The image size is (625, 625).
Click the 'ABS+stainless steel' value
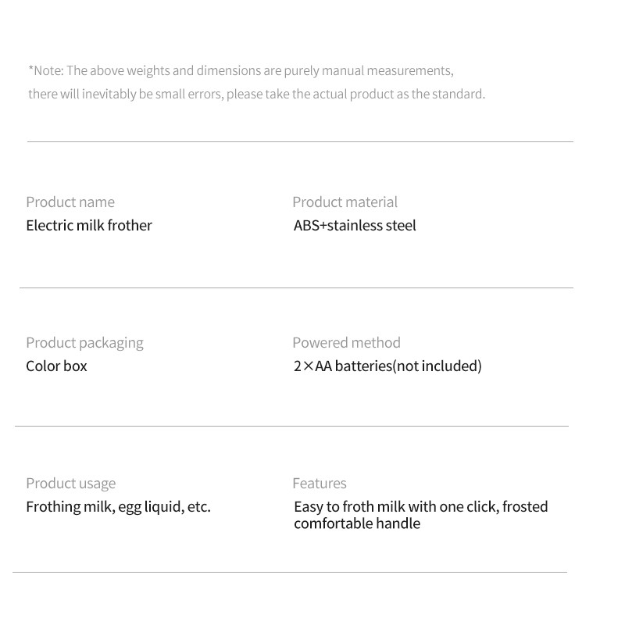pos(355,226)
